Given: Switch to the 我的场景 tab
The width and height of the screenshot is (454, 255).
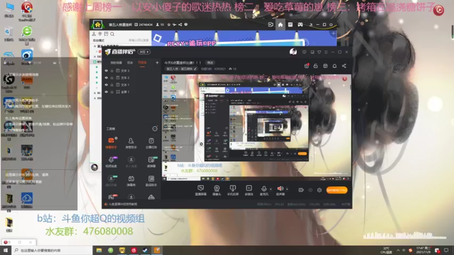Looking at the screenshot, I should 116,62.
